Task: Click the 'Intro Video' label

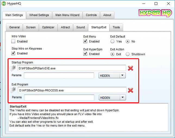Action: click(19, 36)
